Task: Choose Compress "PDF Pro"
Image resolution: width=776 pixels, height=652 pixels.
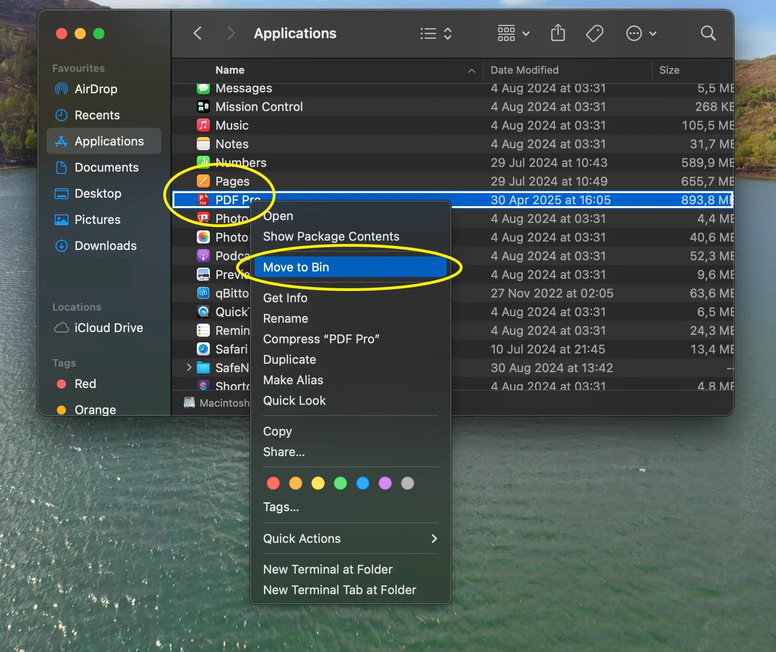Action: [x=351, y=339]
